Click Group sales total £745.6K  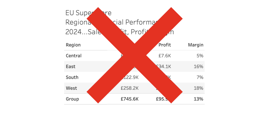pos(129,99)
